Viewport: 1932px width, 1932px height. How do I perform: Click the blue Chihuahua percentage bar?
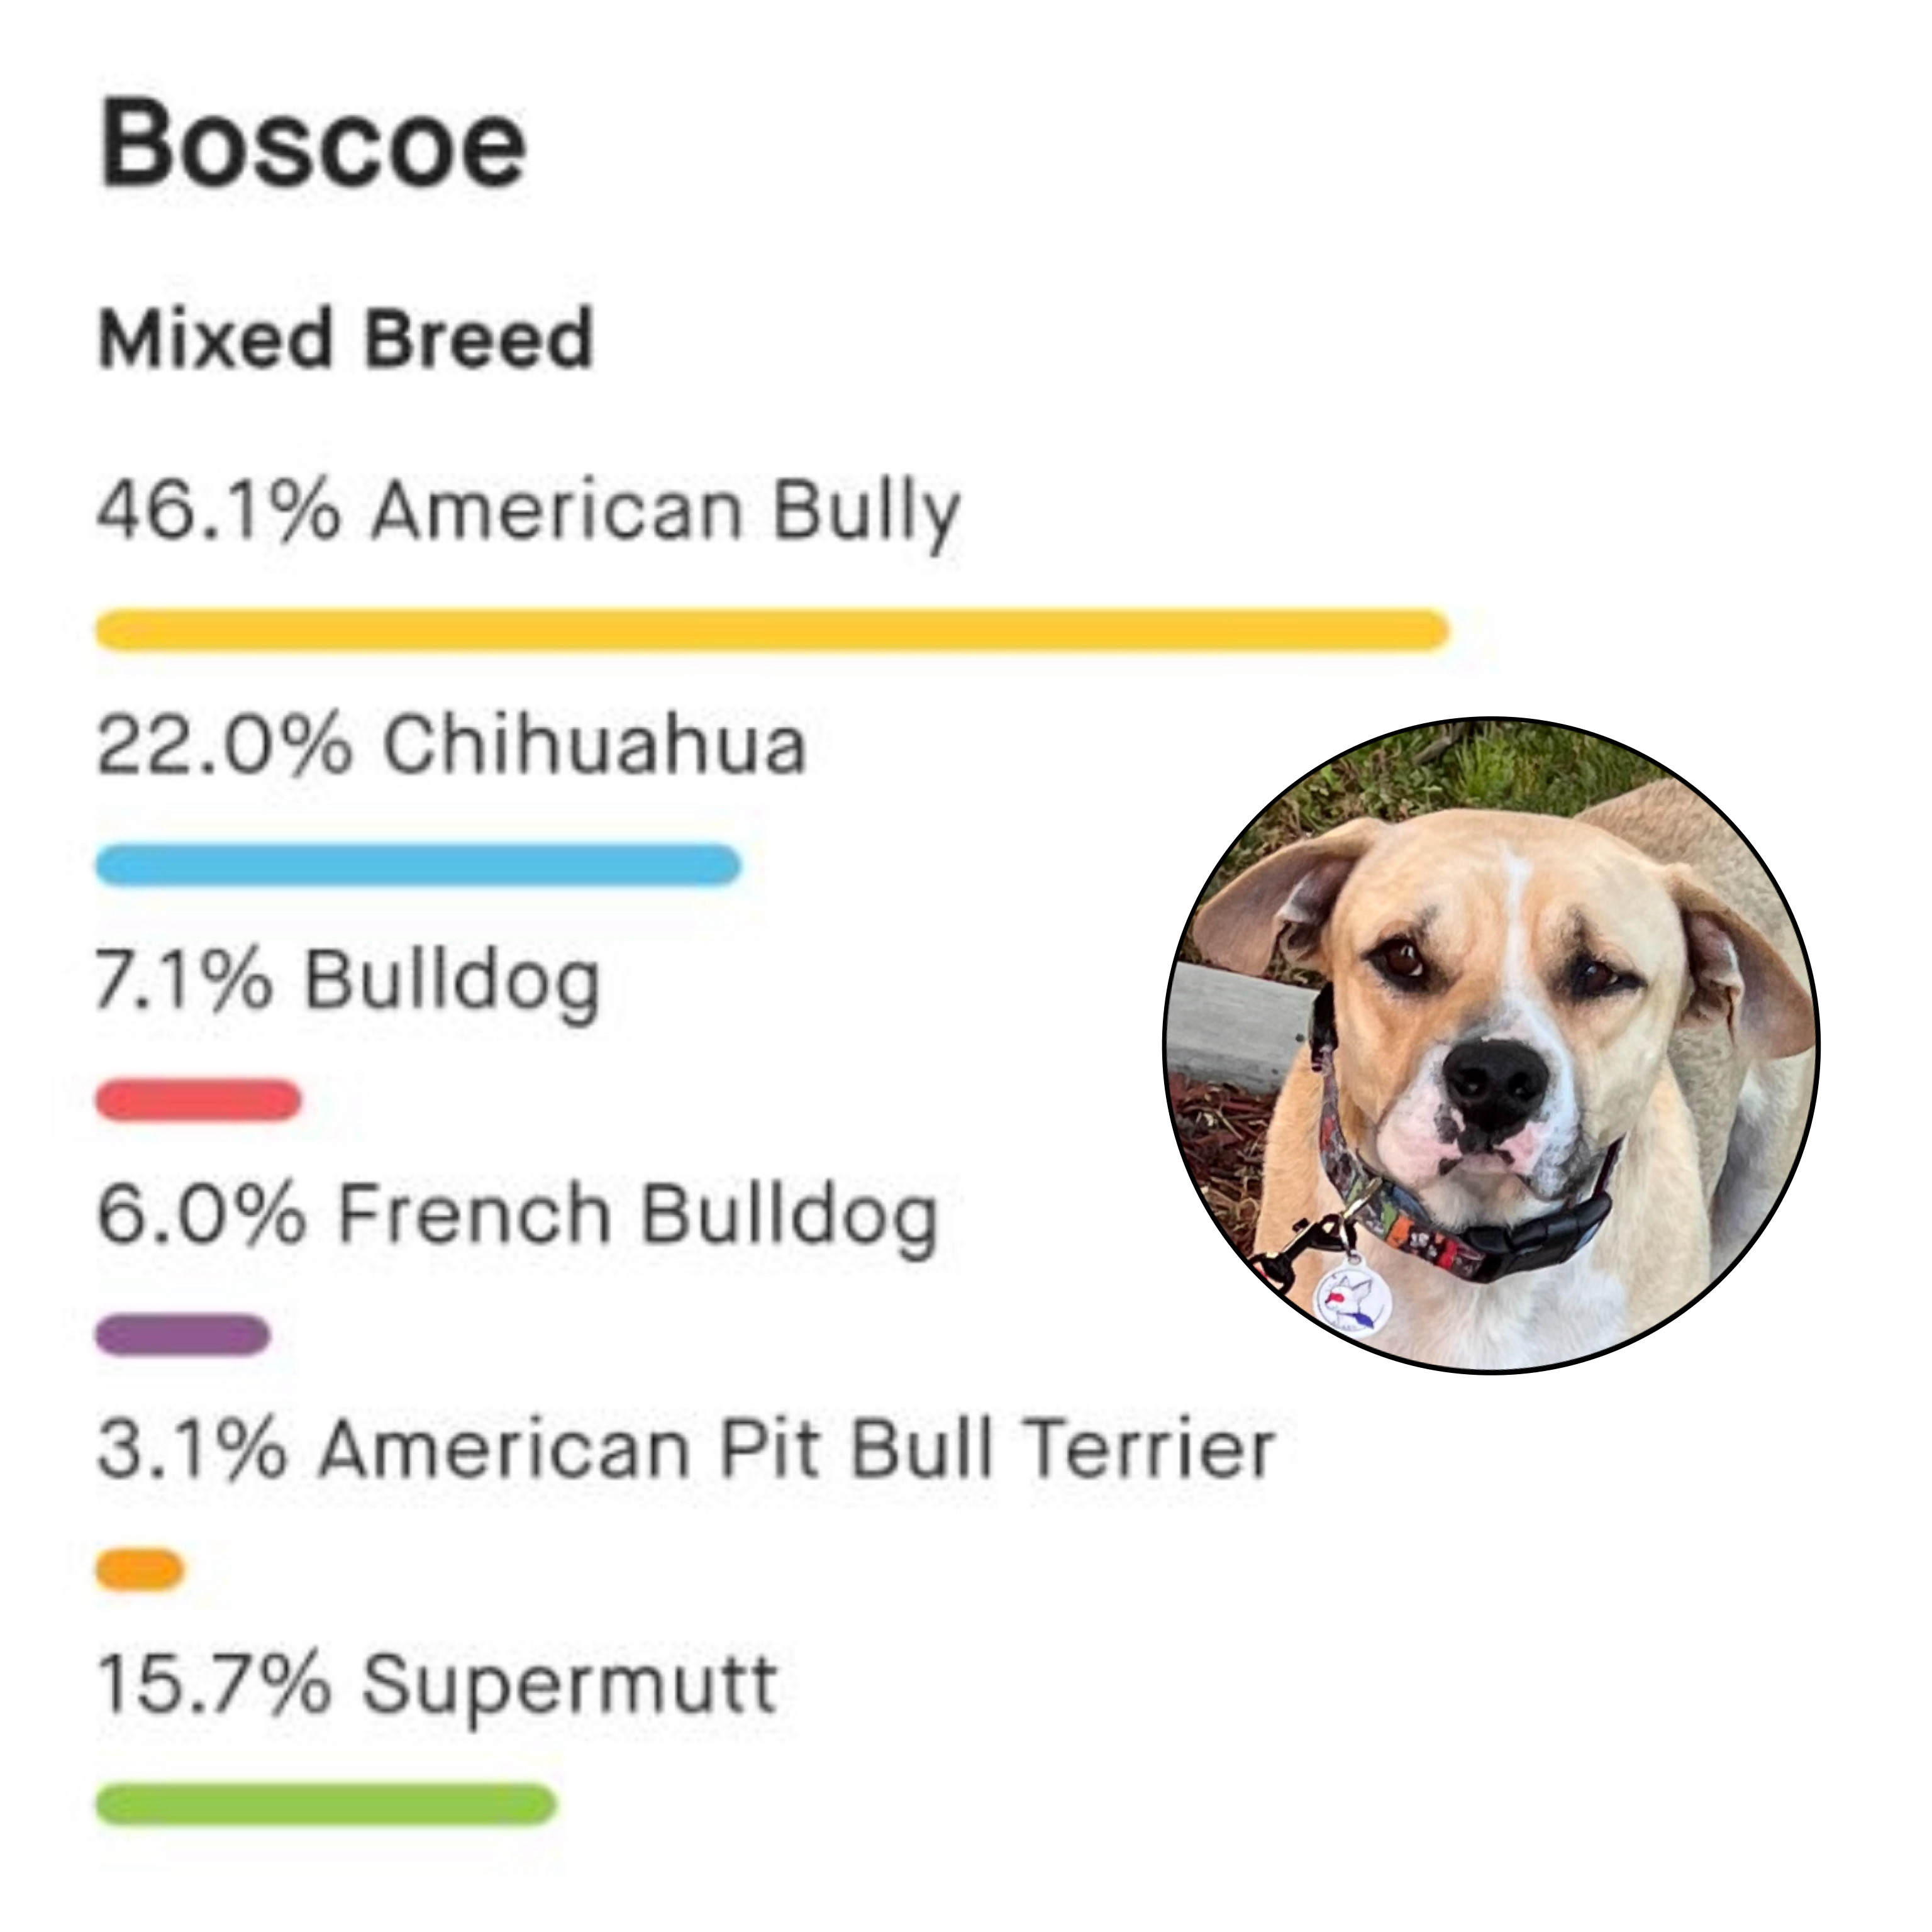(418, 864)
